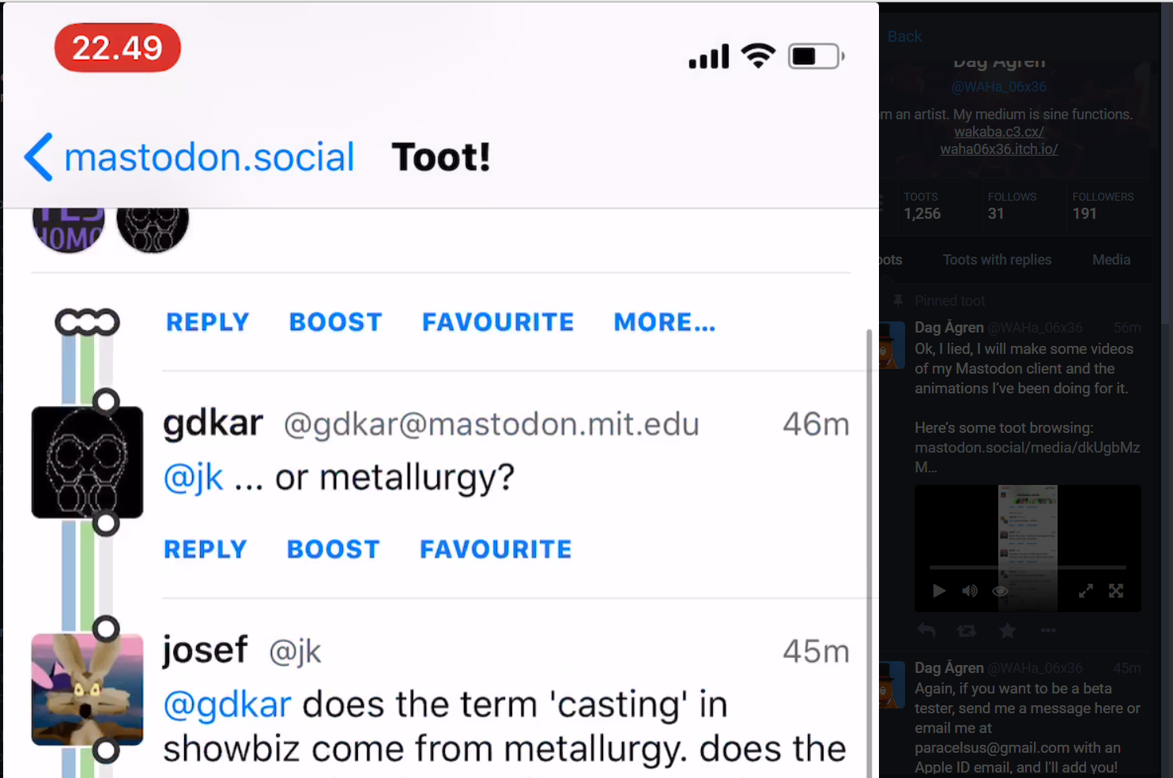Viewport: 1173px width, 778px height.
Task: Click the reply arrow under the pinned toot
Action: click(x=926, y=630)
